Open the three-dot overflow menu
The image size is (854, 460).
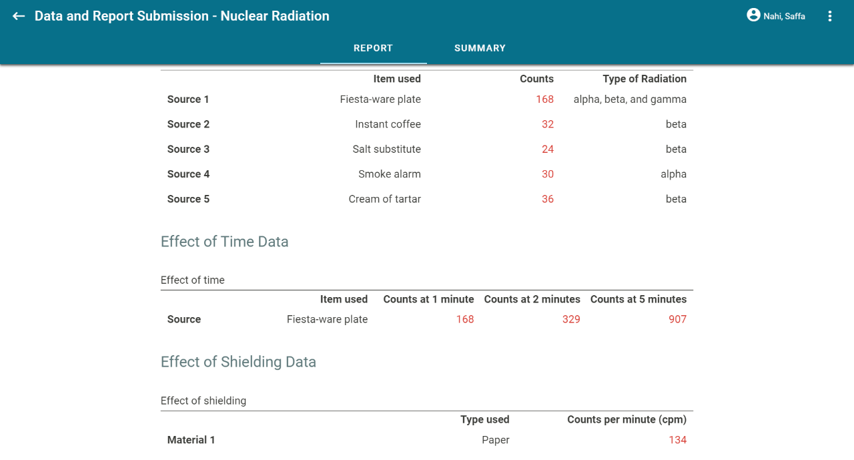[x=830, y=15]
